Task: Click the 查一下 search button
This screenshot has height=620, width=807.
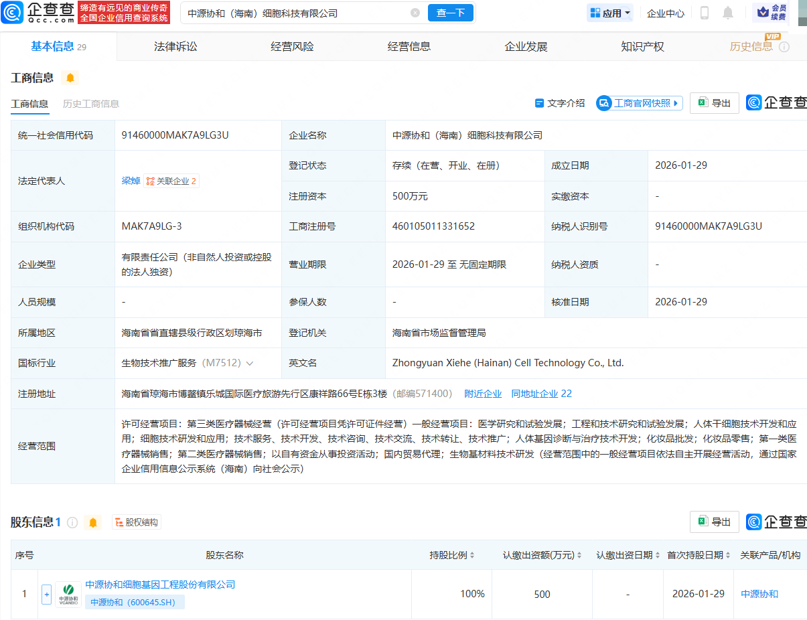Action: click(x=451, y=13)
